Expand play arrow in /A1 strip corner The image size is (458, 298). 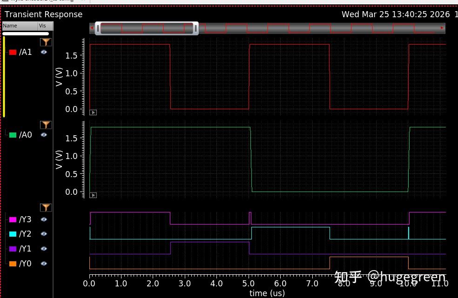[93, 113]
